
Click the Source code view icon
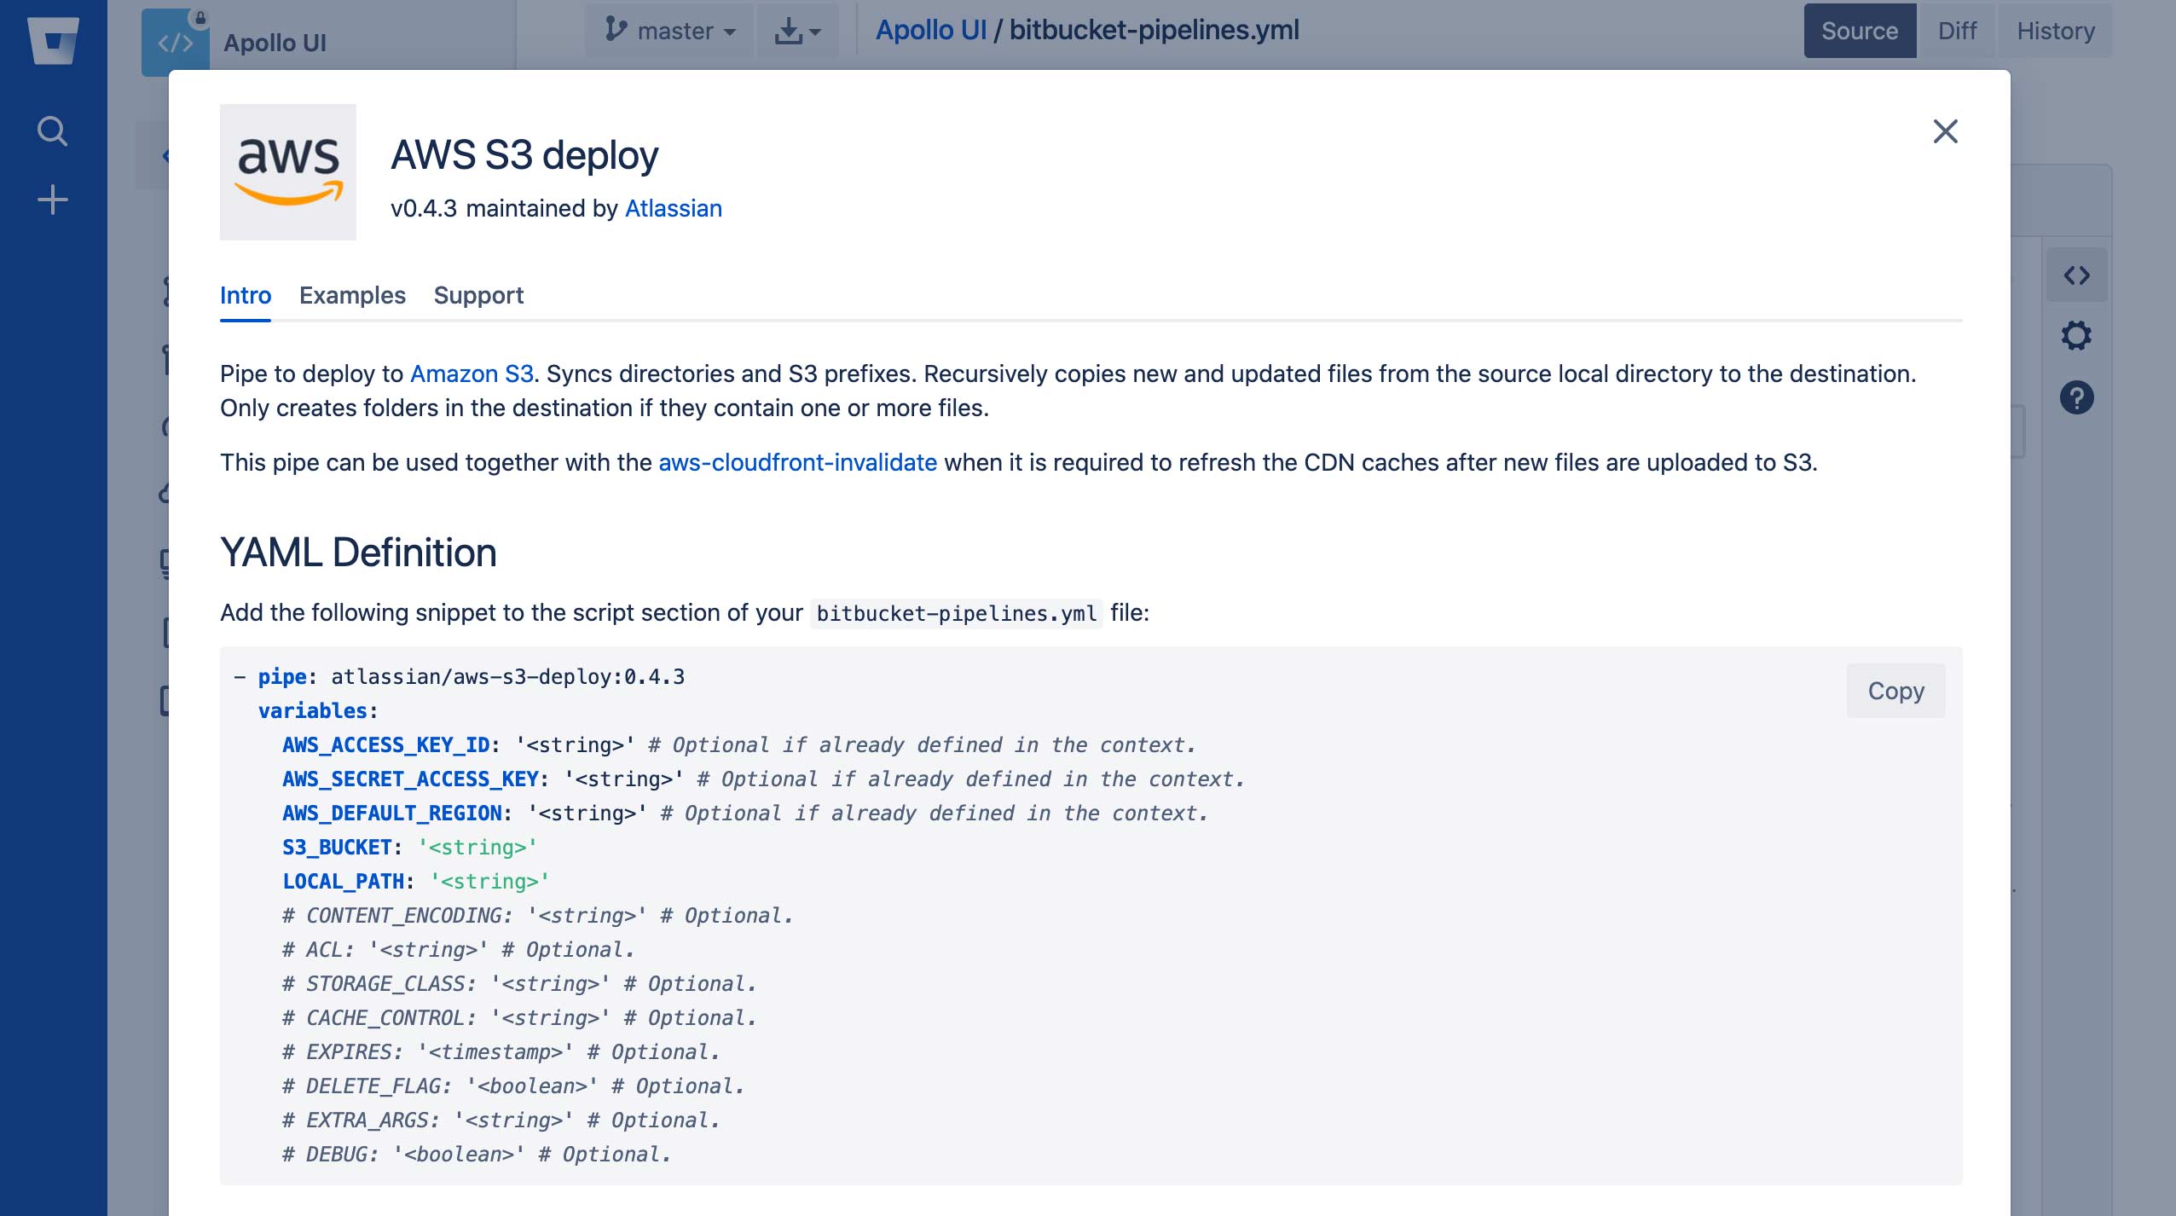pyautogui.click(x=2076, y=274)
